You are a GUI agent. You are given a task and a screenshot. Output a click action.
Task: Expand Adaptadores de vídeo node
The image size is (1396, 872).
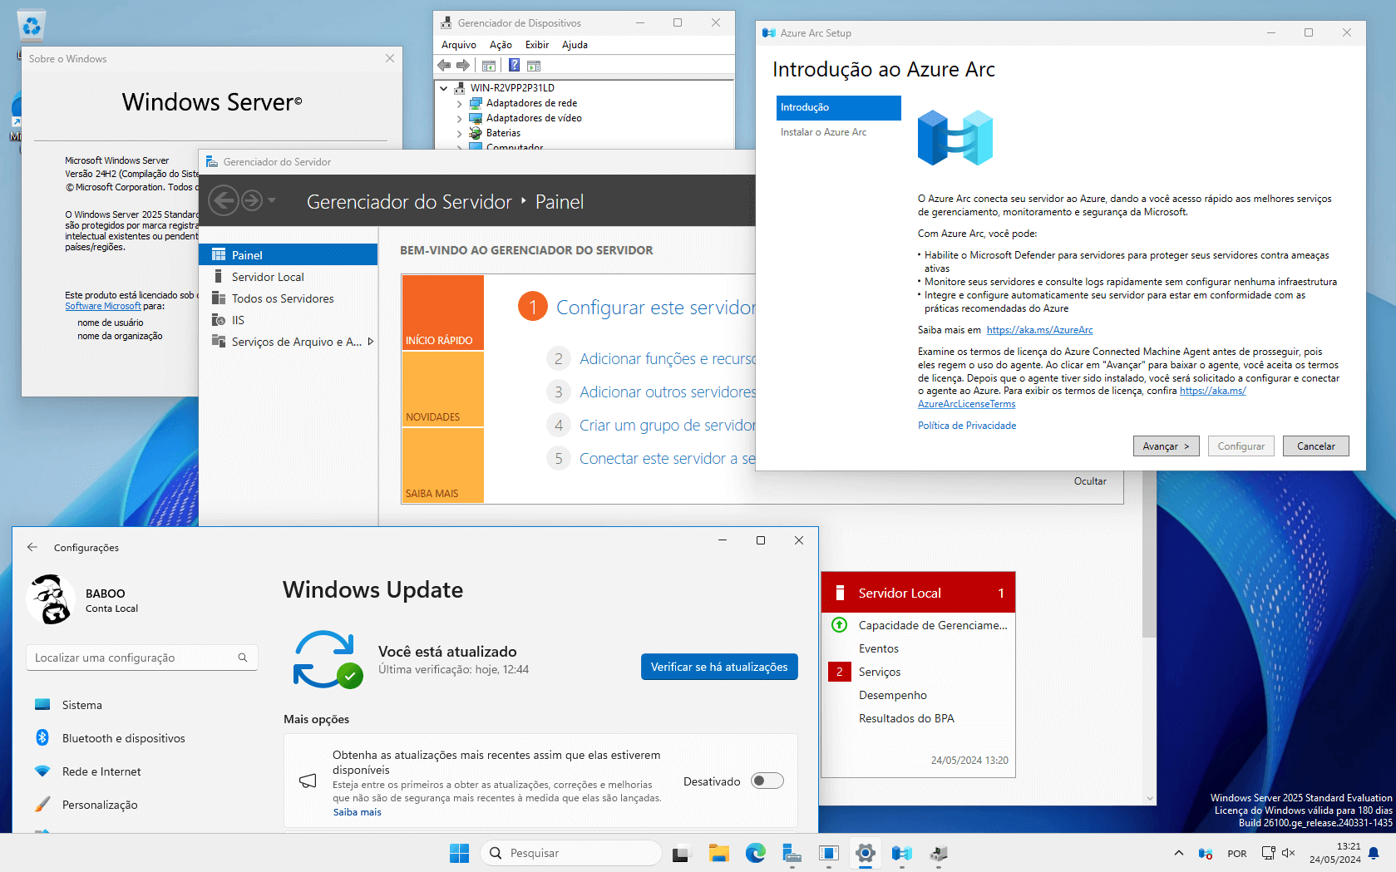click(x=459, y=118)
